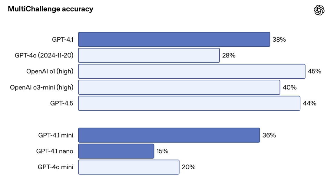Image resolution: width=327 pixels, height=178 pixels.
Task: Click the GPT-4.1 row label
Action: (63, 40)
